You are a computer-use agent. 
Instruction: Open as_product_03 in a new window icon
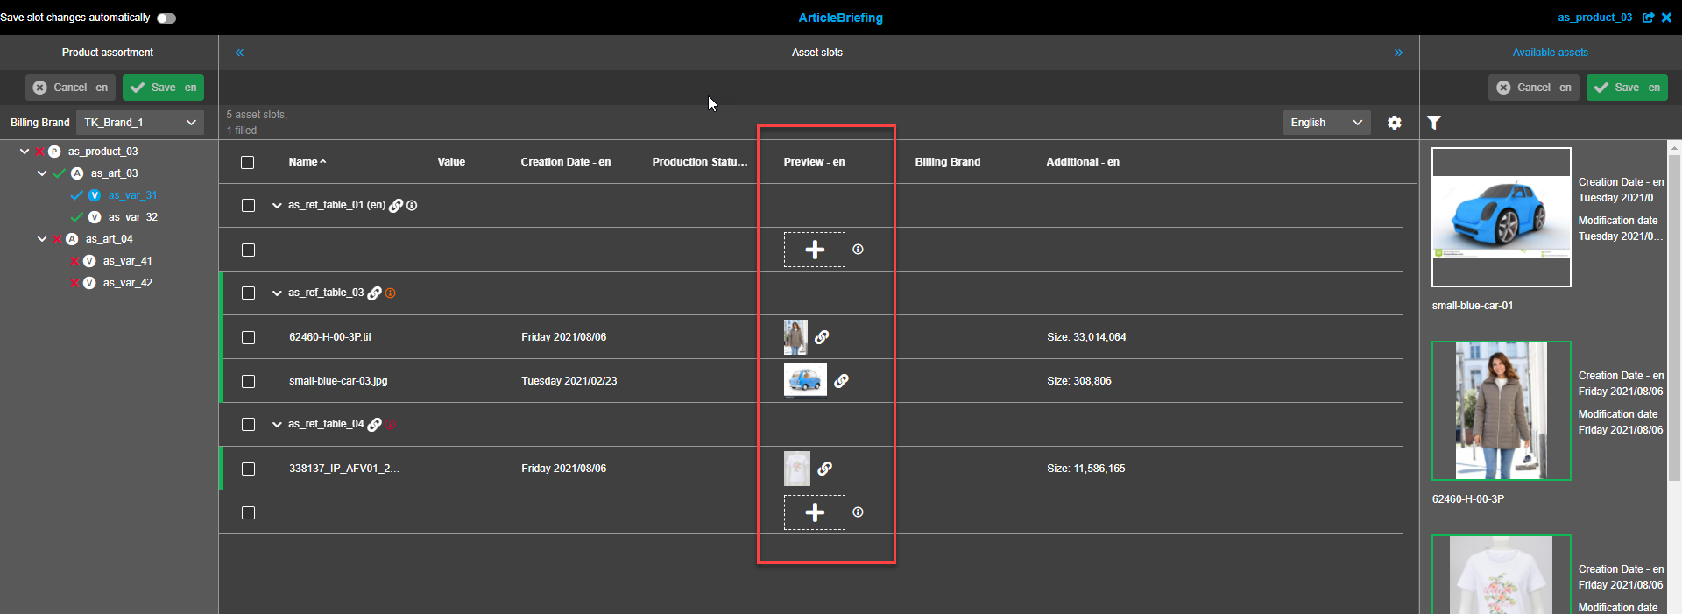(x=1649, y=18)
